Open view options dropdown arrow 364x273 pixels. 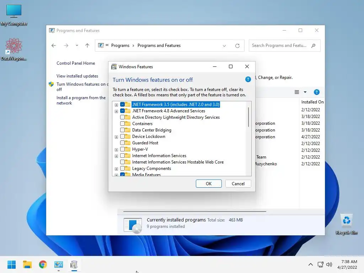[305, 92]
